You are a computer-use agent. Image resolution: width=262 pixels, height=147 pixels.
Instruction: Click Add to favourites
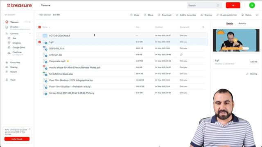(186, 15)
